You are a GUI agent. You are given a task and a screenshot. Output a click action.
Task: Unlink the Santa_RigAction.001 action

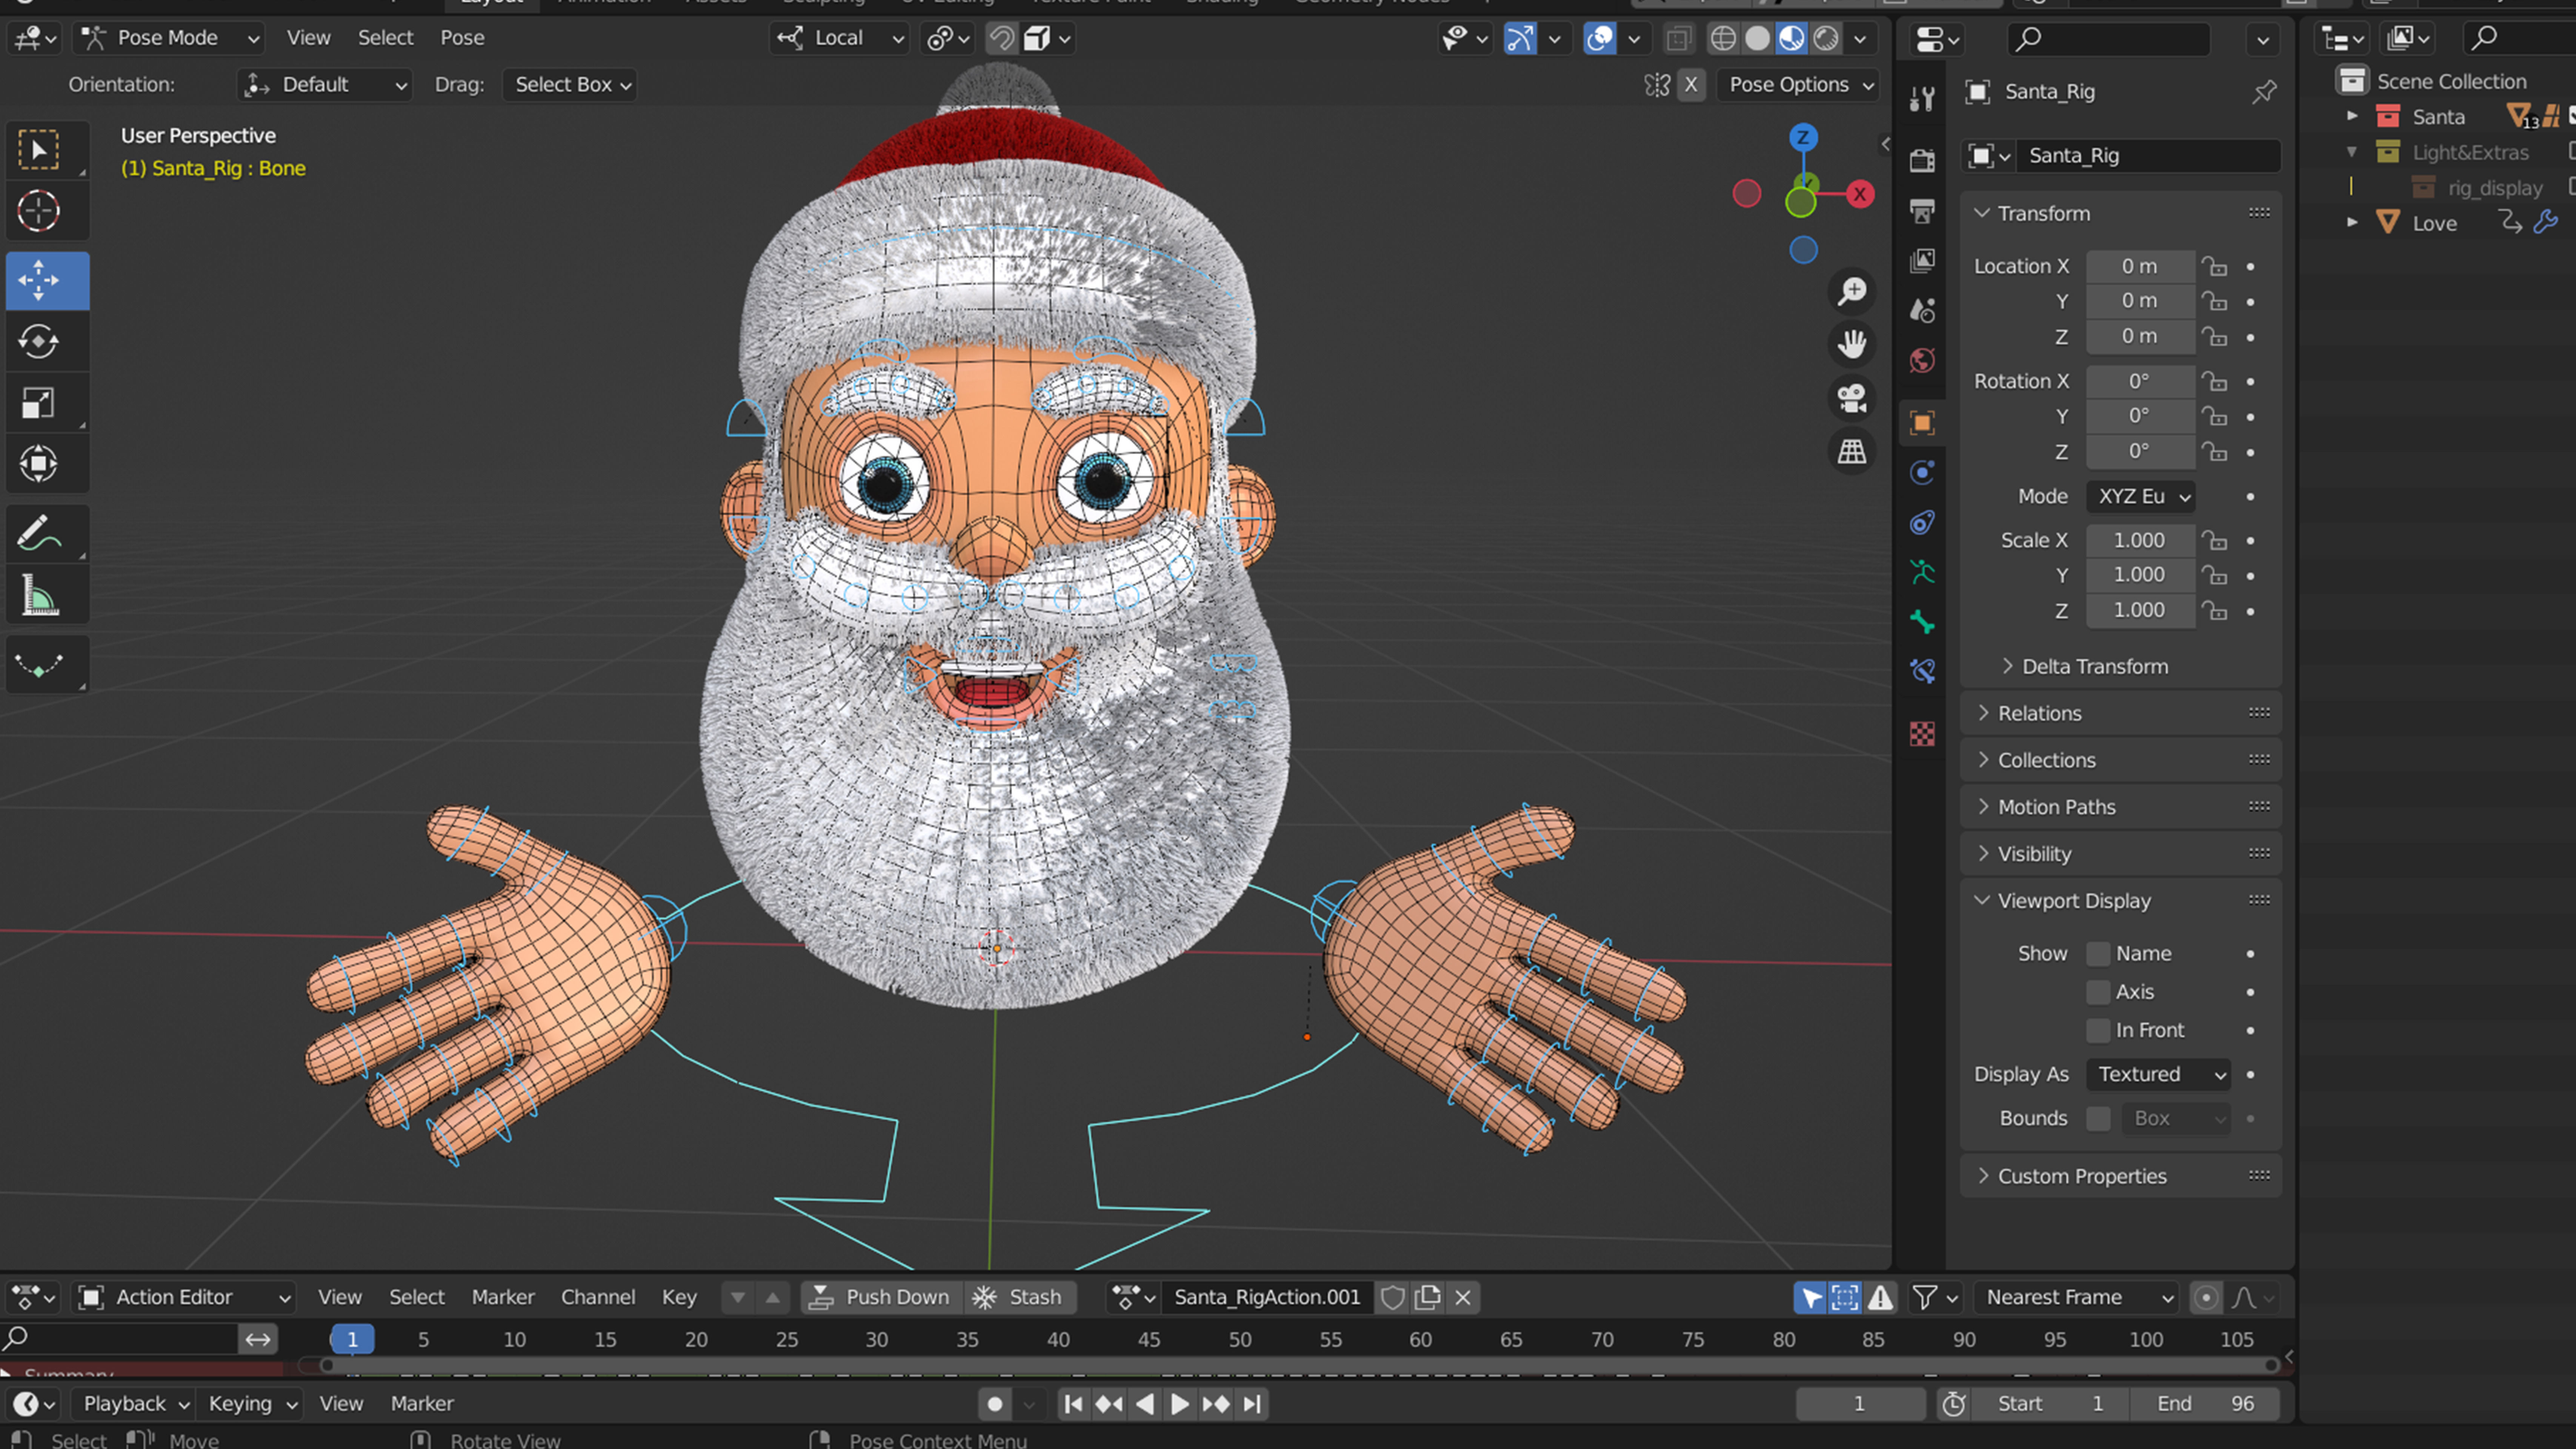pyautogui.click(x=1463, y=1298)
